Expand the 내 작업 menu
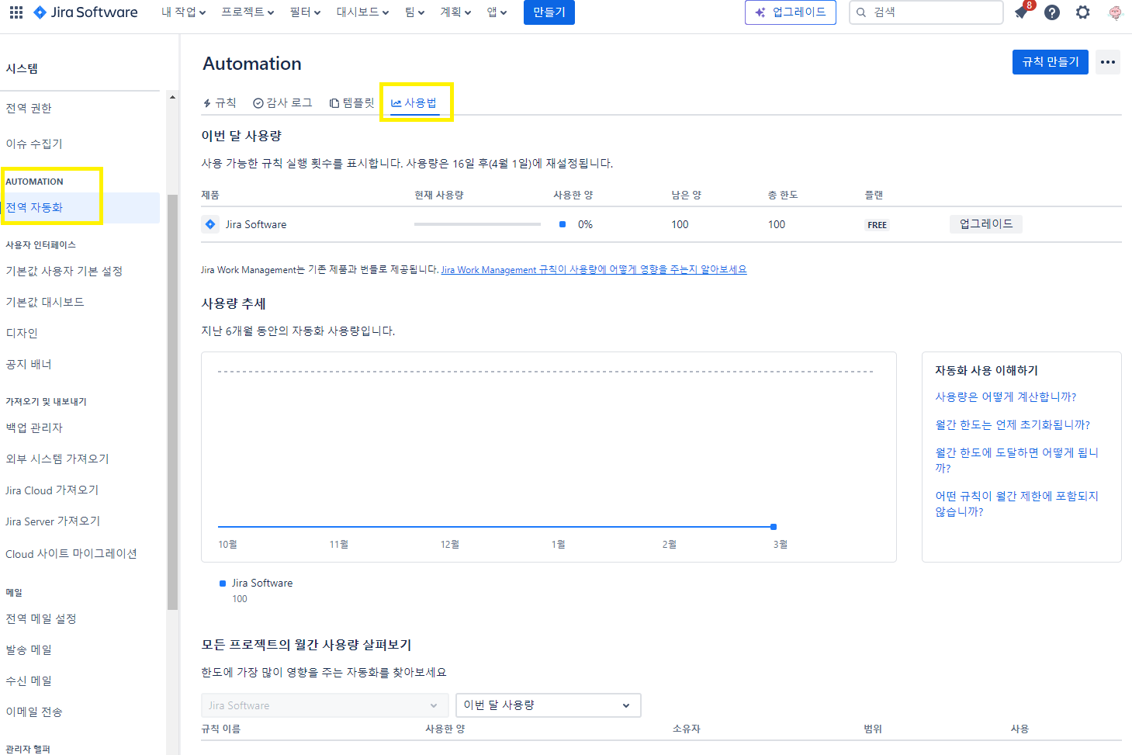 tap(183, 12)
